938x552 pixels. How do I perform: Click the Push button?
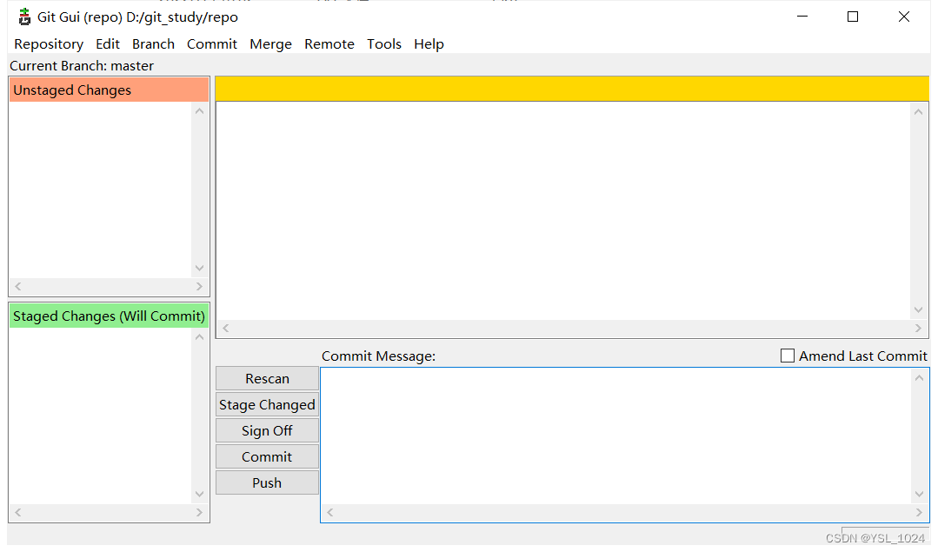(267, 482)
